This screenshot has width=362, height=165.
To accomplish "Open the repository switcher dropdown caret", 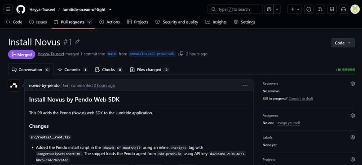I will [110, 9].
